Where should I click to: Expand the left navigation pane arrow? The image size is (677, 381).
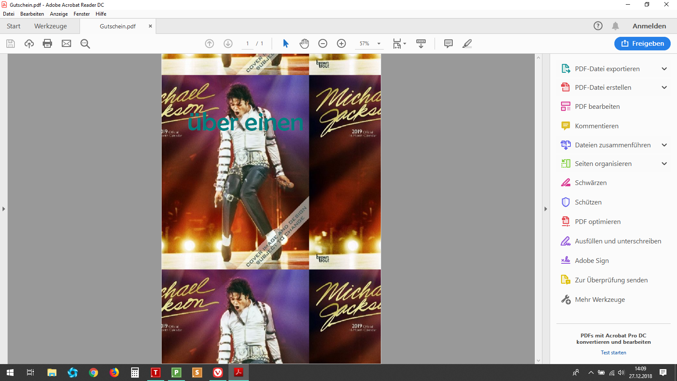click(x=4, y=209)
